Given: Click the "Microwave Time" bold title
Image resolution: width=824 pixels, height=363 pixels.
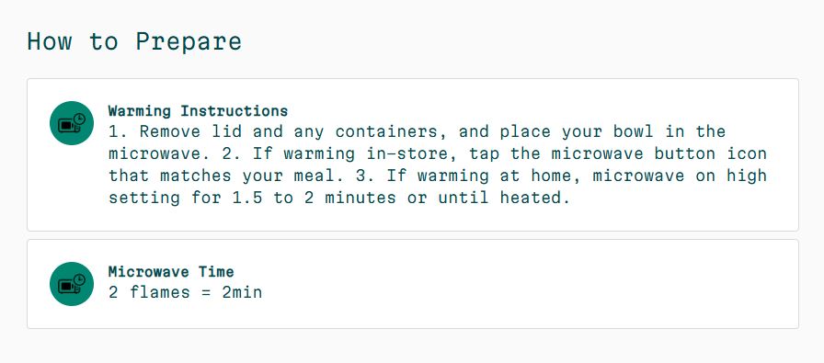Looking at the screenshot, I should point(171,272).
